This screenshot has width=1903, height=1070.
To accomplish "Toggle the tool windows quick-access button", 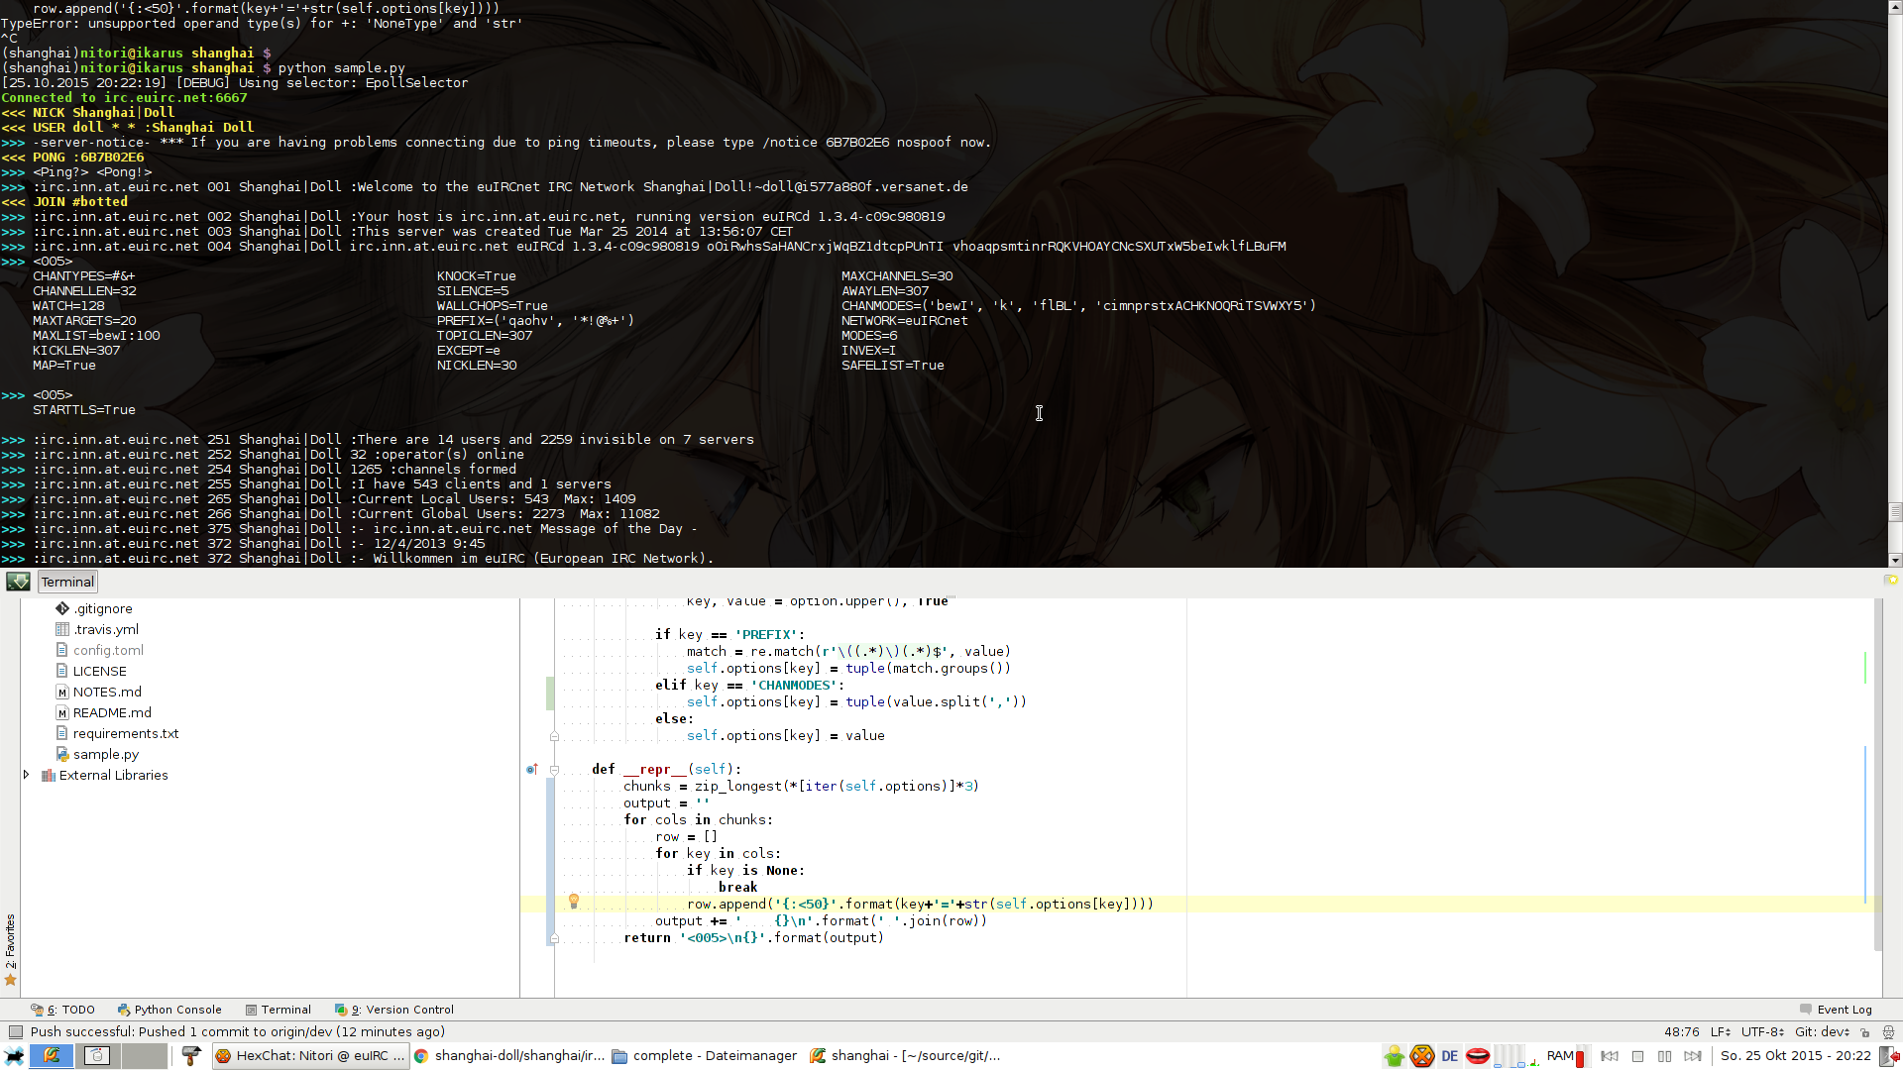I will pyautogui.click(x=15, y=1032).
